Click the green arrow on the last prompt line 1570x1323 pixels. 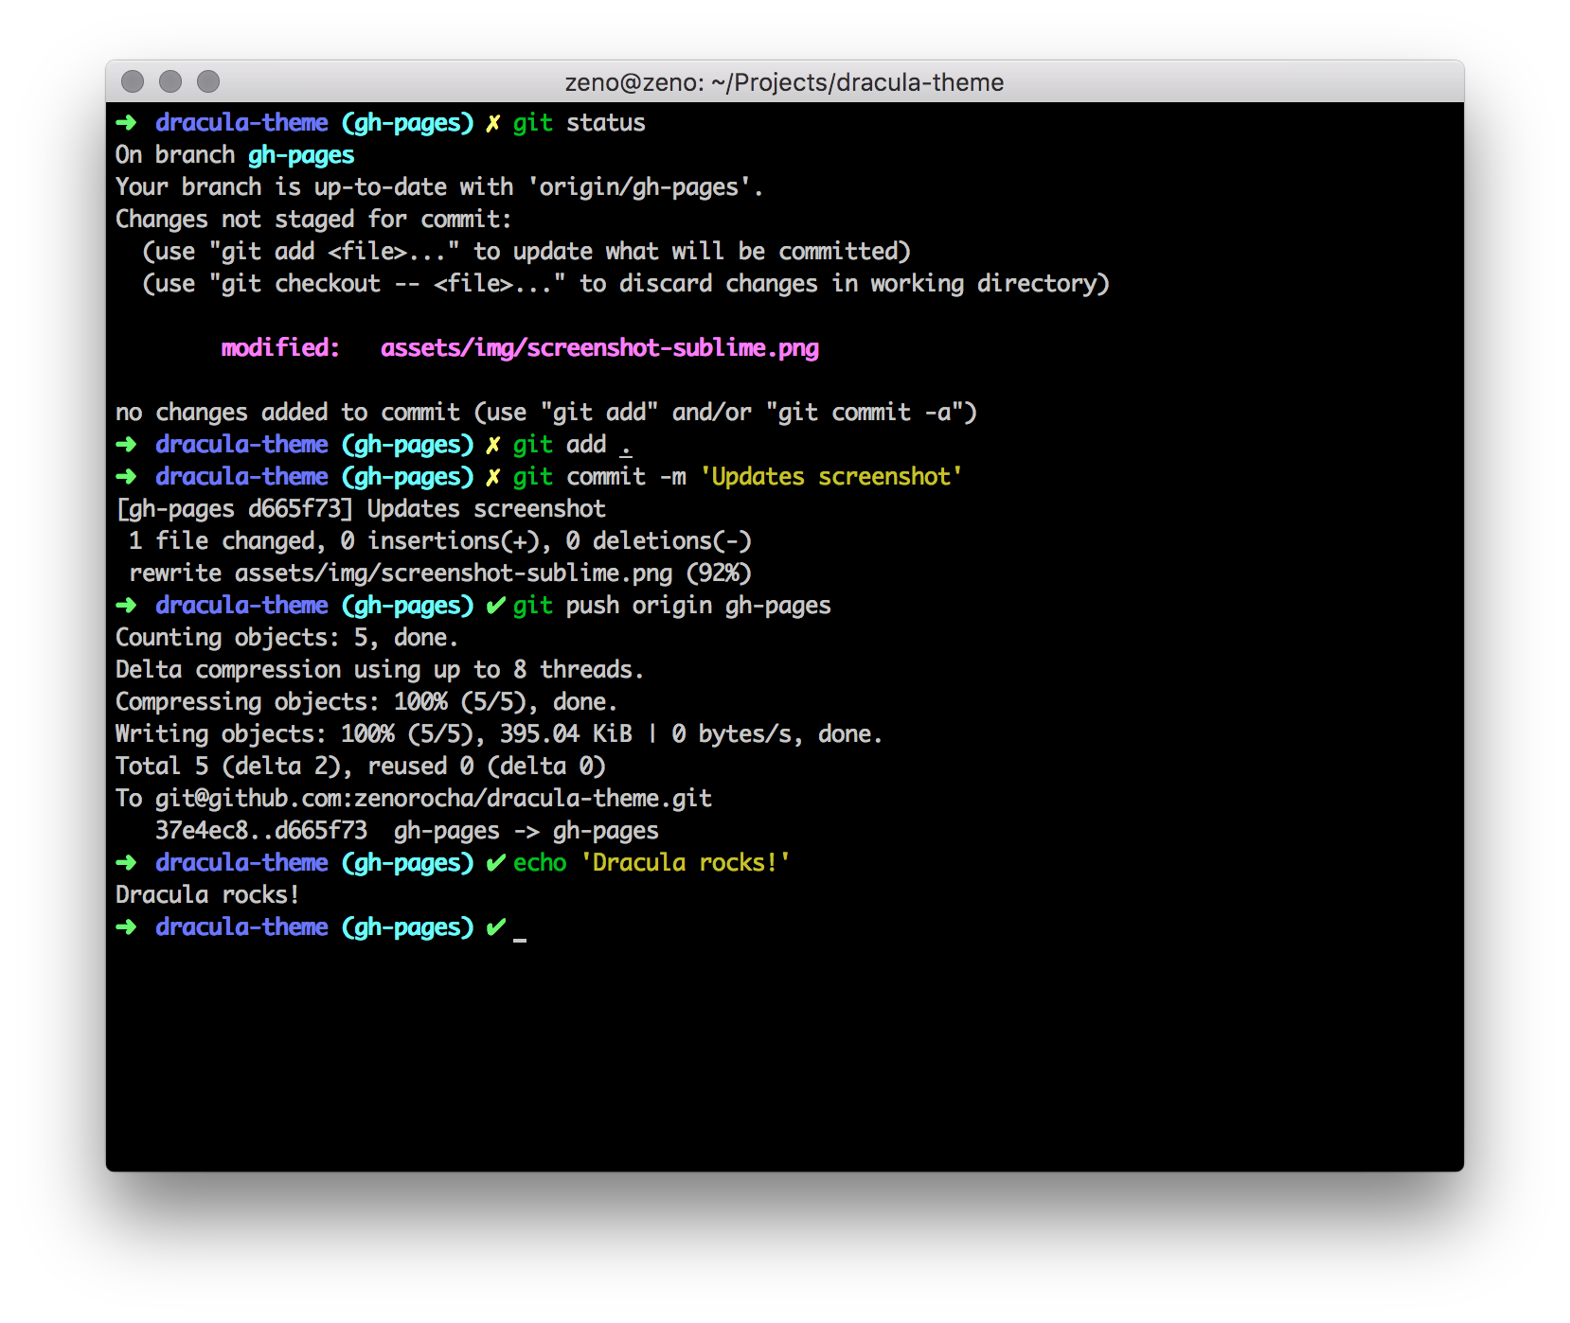[x=126, y=927]
